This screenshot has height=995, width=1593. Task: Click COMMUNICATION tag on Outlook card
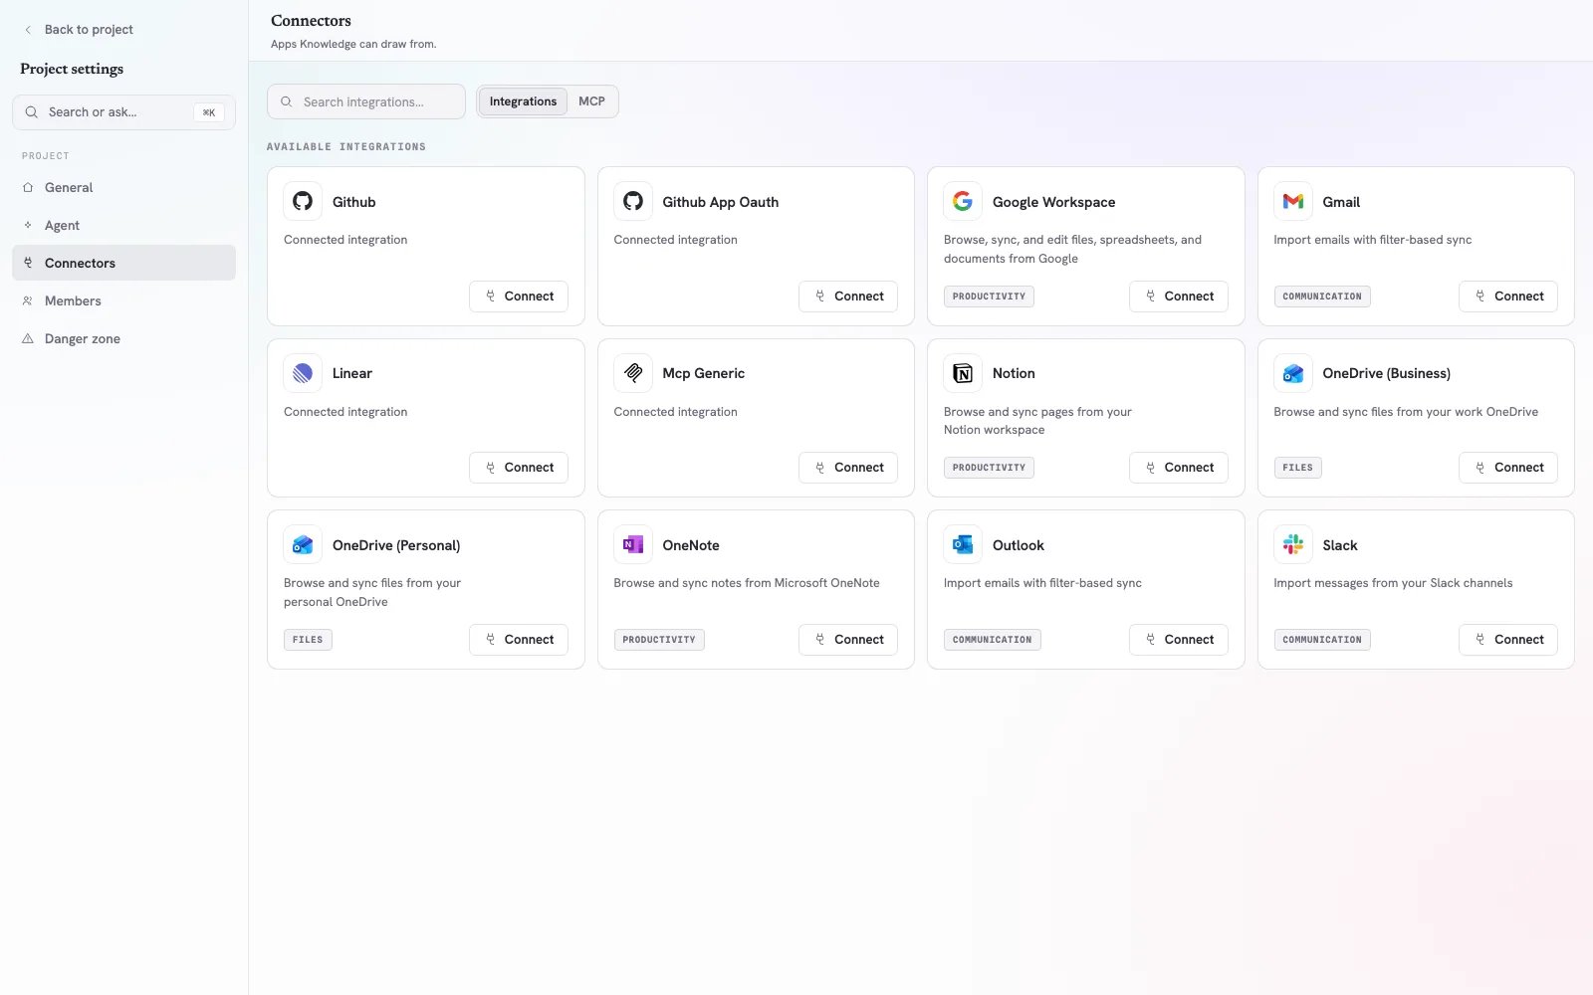[993, 640]
